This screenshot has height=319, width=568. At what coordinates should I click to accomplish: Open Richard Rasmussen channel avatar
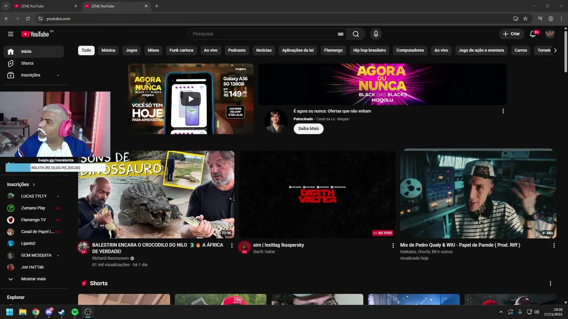(83, 248)
